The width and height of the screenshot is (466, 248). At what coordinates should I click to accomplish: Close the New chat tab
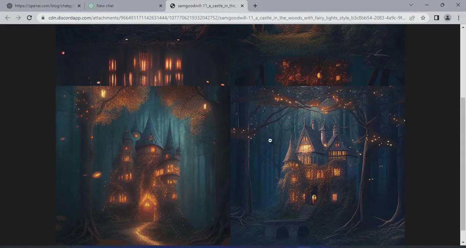pos(161,6)
